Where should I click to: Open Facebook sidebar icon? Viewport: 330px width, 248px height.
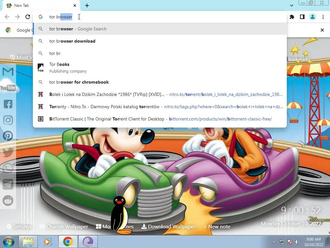click(8, 104)
